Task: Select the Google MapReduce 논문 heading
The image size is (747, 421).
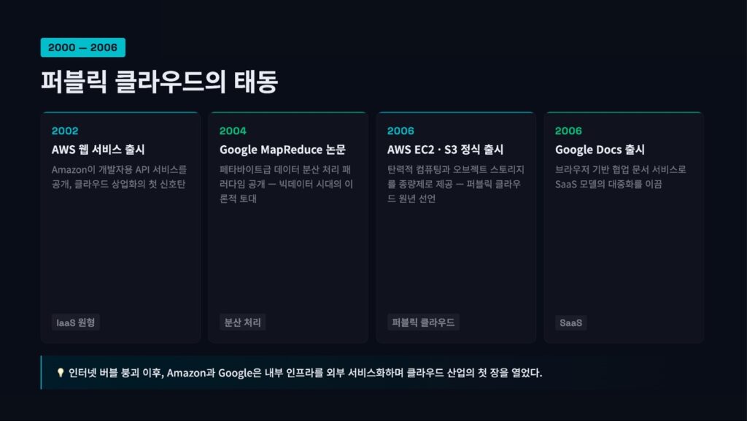Action: pos(282,150)
